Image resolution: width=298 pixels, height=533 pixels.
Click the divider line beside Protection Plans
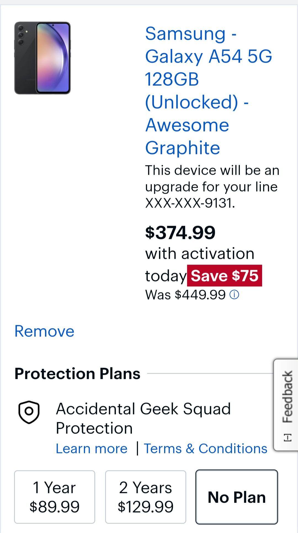coord(210,374)
